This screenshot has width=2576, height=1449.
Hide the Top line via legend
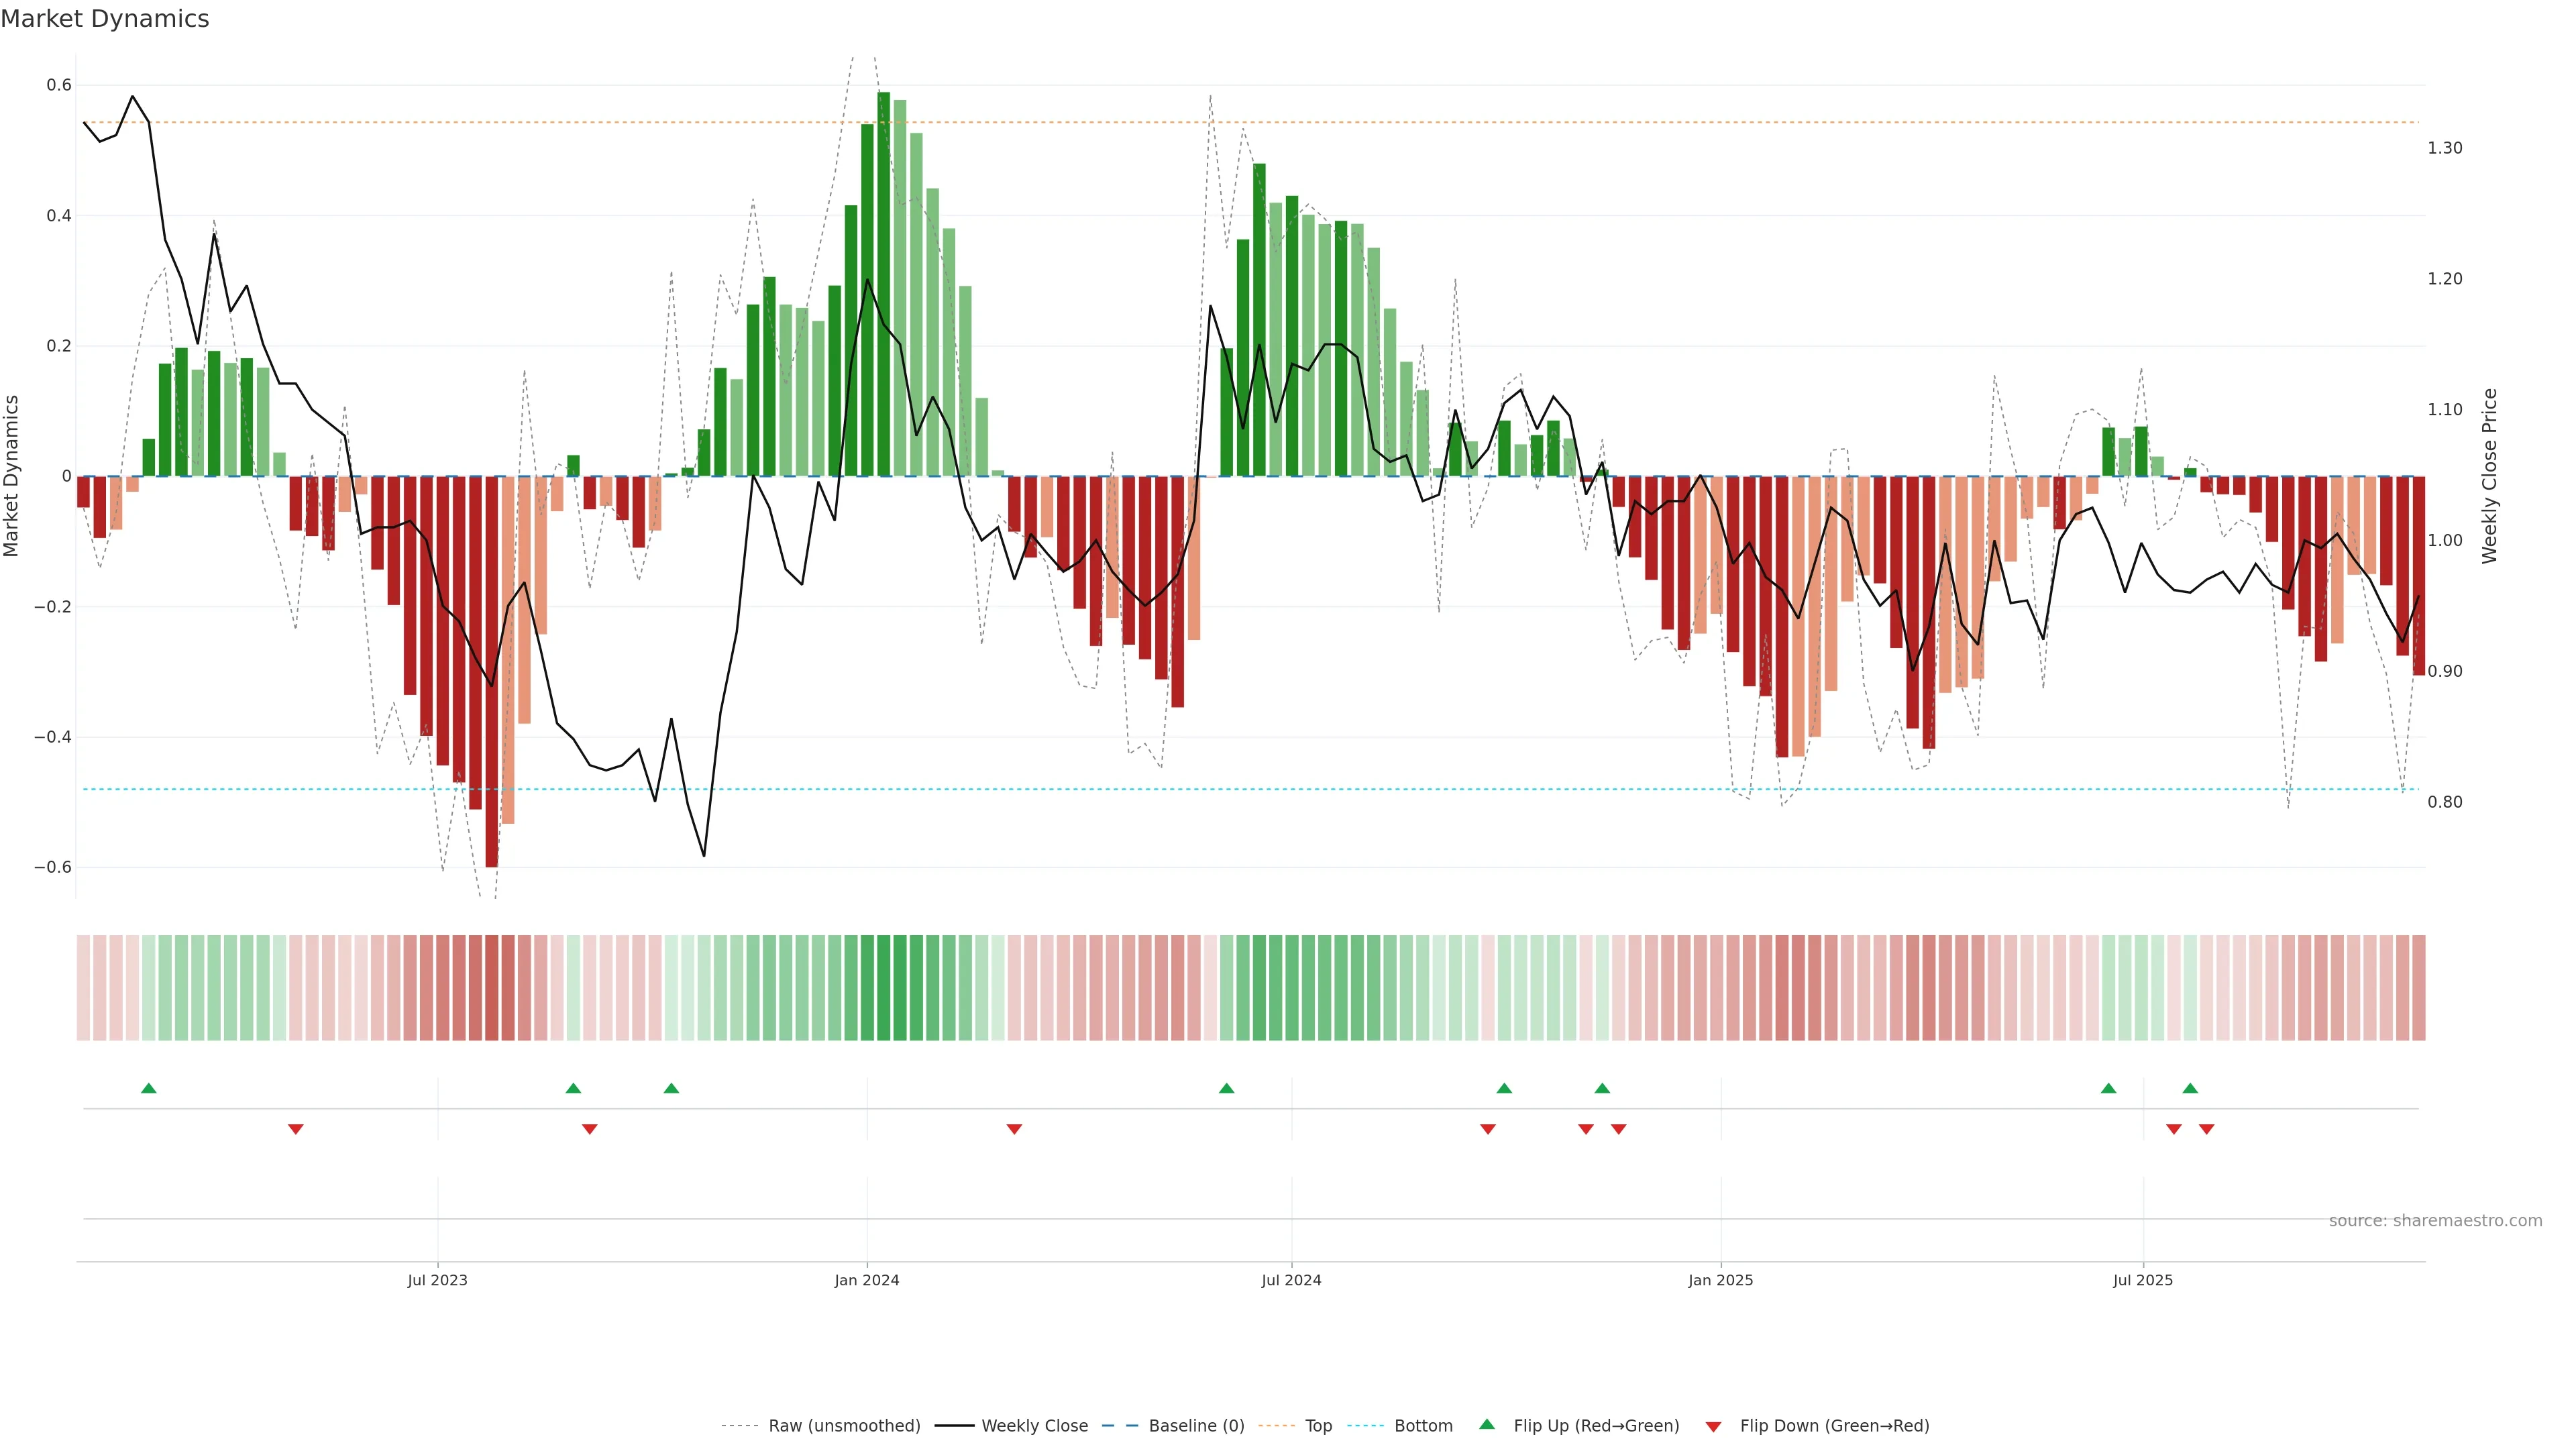(x=1318, y=1426)
